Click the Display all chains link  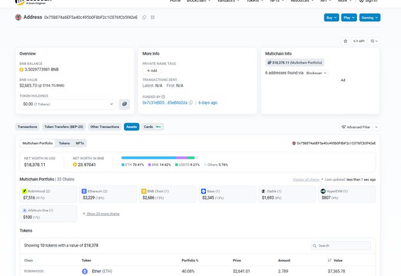(306, 179)
